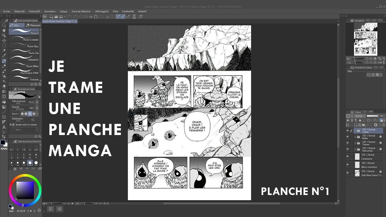Viewport: 386px width, 217px height.
Task: Expand the Bulles layer folder
Action: 355,137
